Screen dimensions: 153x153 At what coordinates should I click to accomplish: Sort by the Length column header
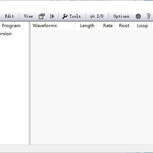(x=85, y=26)
